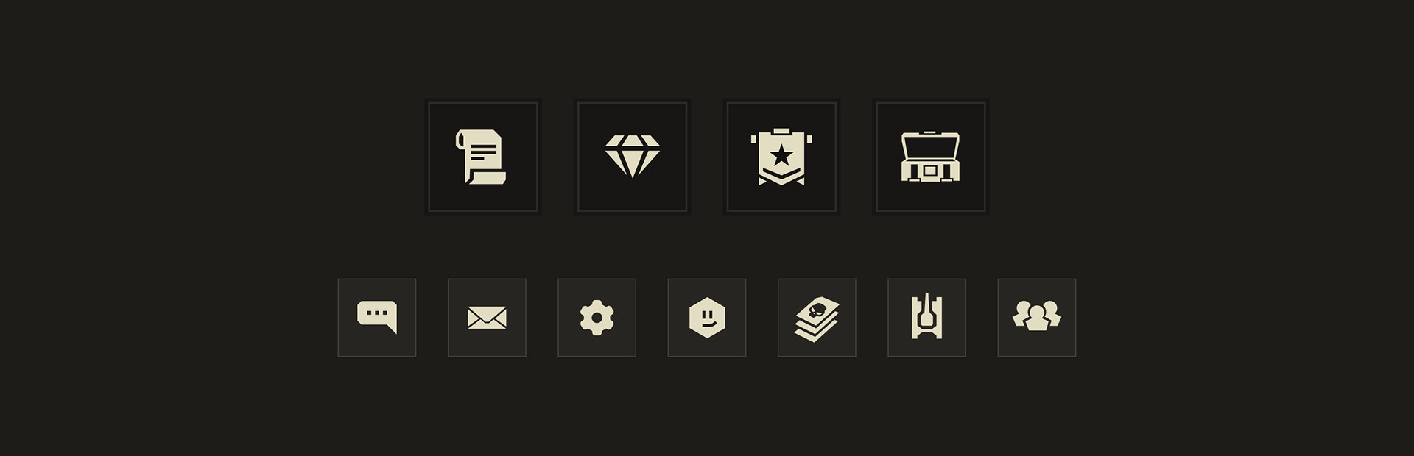Open the skull card stack icon
1414x456 pixels.
[817, 318]
